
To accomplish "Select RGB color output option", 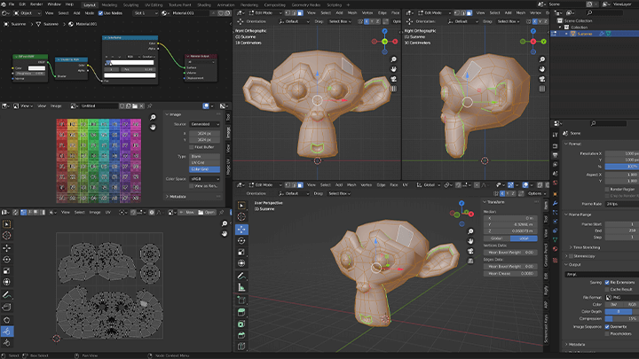I will pyautogui.click(x=632, y=304).
